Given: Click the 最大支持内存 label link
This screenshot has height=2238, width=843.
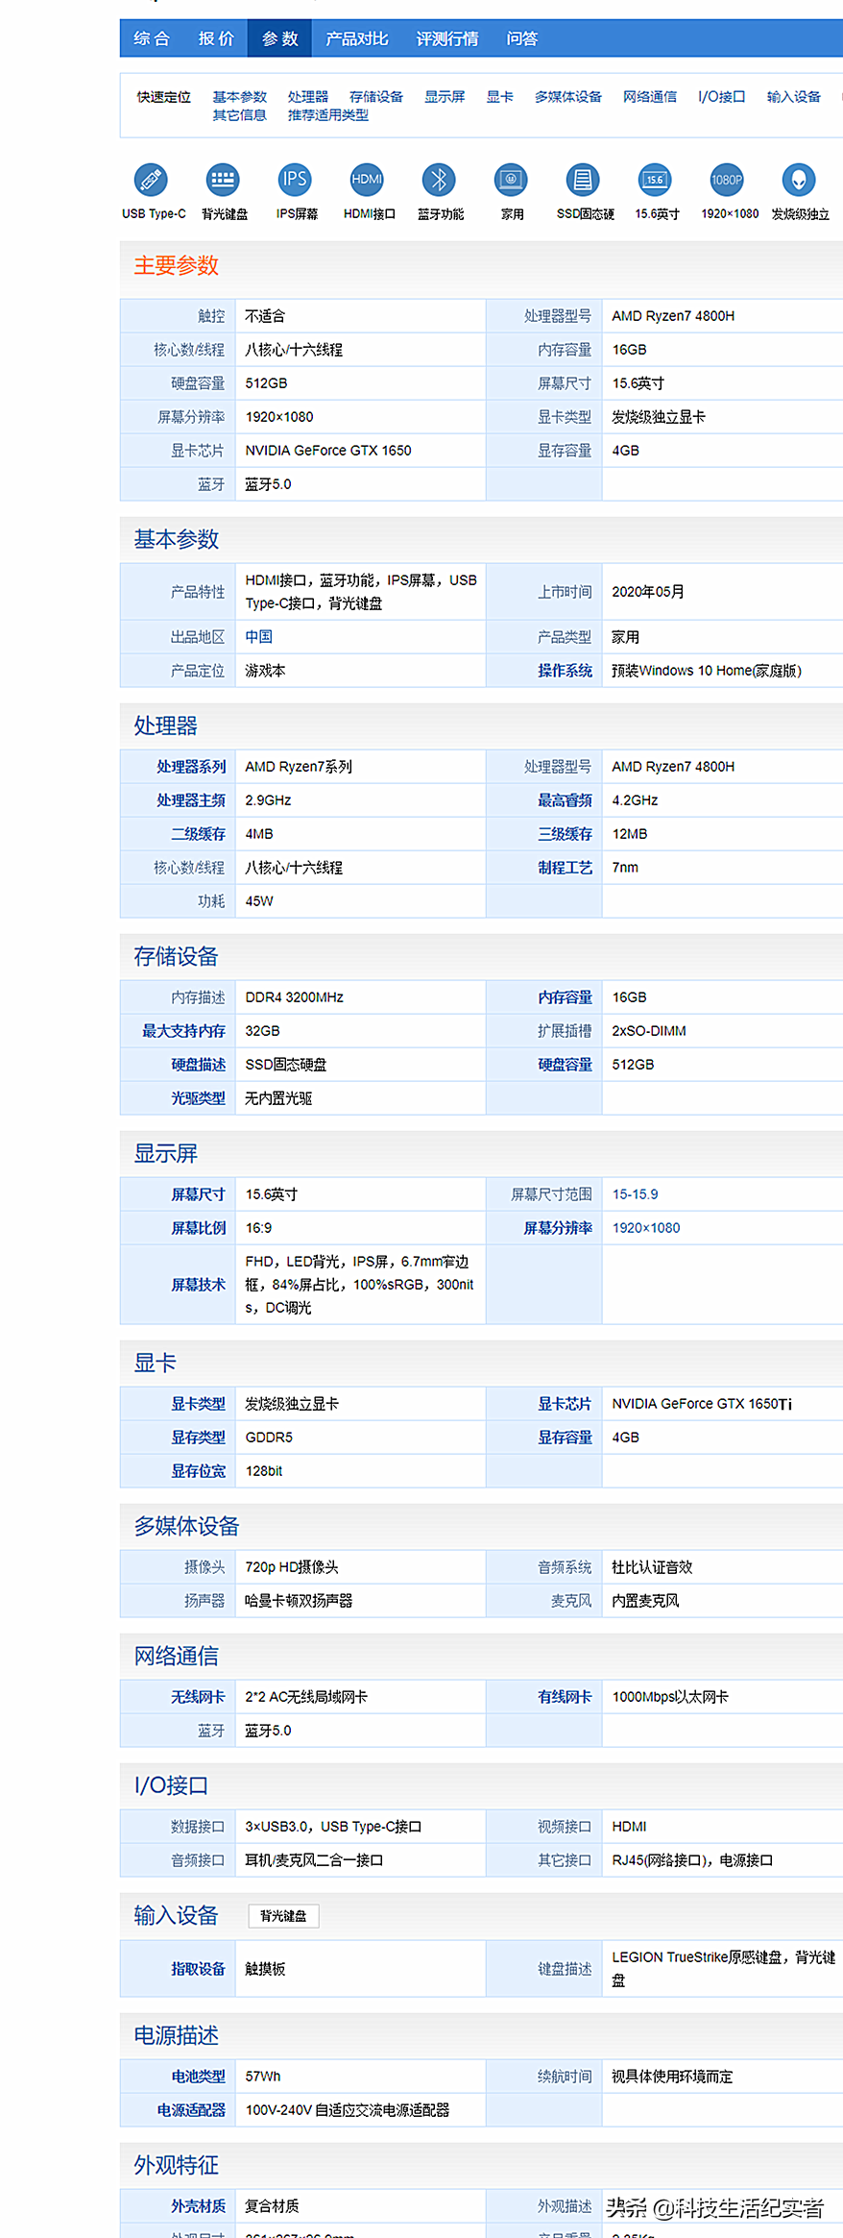Looking at the screenshot, I should pyautogui.click(x=184, y=1031).
